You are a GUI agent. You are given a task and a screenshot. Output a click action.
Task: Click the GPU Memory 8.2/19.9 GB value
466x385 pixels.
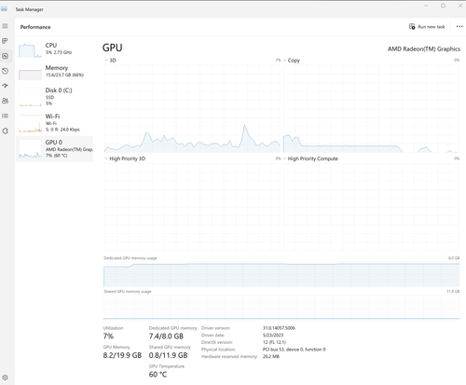pos(122,355)
